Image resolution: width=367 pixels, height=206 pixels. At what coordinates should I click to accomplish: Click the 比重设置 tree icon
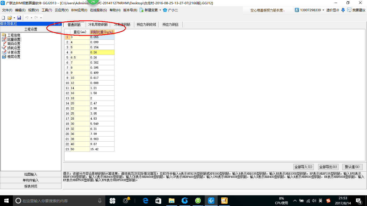point(4,39)
